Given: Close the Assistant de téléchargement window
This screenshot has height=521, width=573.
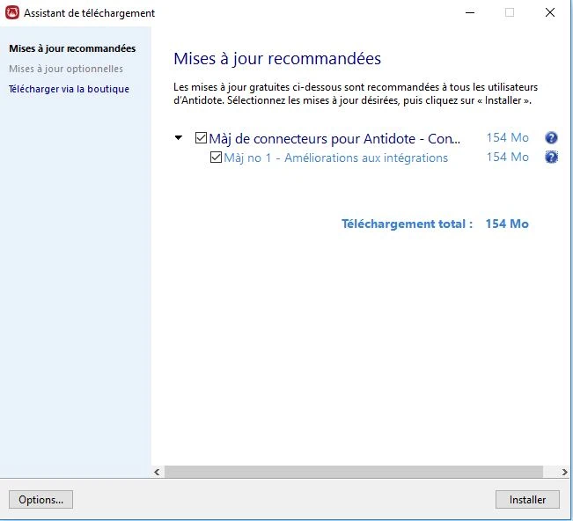Looking at the screenshot, I should pyautogui.click(x=550, y=13).
